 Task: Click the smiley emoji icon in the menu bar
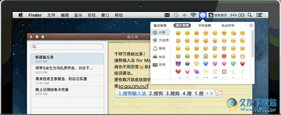[x=203, y=15]
